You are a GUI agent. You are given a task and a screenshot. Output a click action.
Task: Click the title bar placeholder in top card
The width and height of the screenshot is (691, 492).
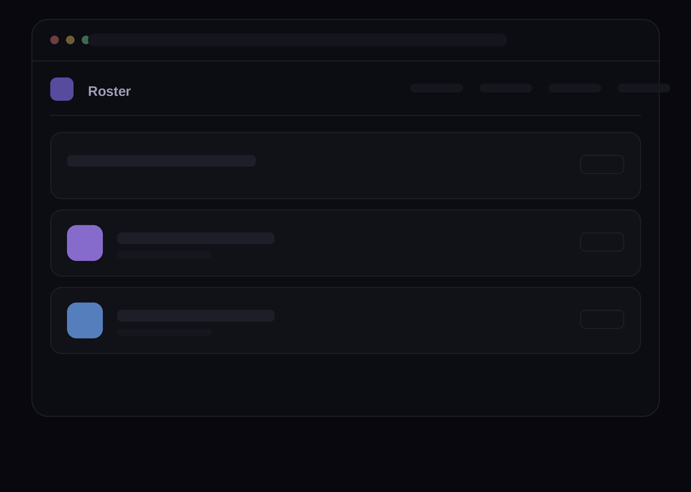click(161, 161)
